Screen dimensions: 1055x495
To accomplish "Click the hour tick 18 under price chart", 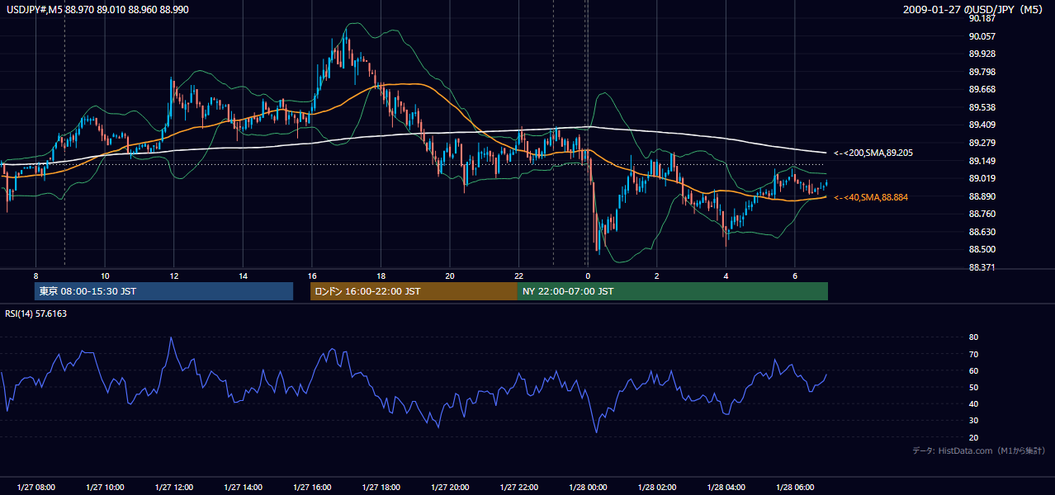I will coord(381,276).
